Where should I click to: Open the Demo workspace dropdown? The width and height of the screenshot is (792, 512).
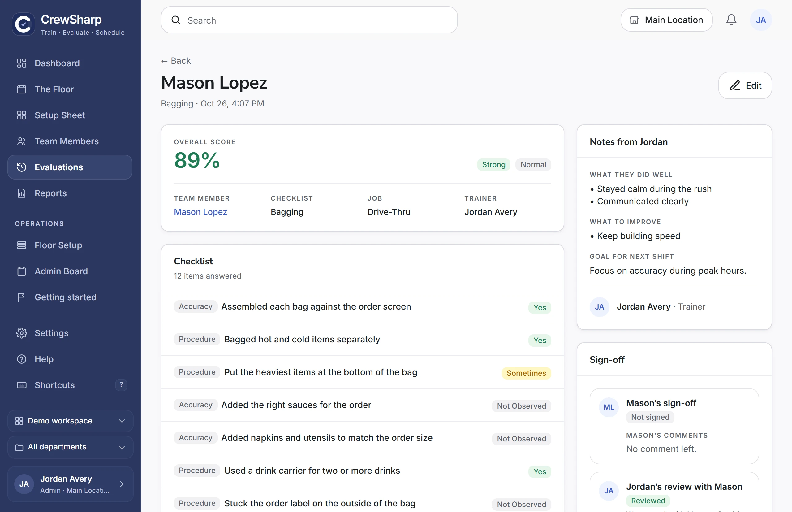[71, 421]
